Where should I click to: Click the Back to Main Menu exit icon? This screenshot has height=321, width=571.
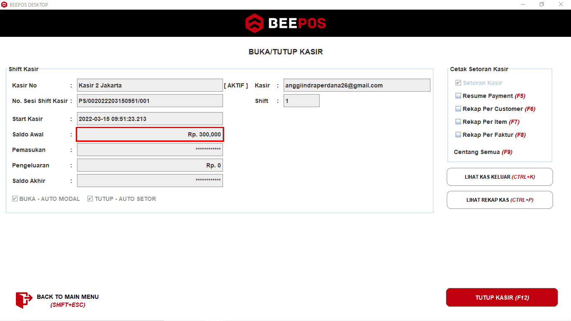click(x=24, y=300)
